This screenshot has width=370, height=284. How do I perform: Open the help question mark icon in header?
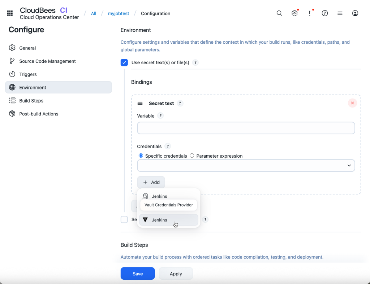click(x=325, y=13)
